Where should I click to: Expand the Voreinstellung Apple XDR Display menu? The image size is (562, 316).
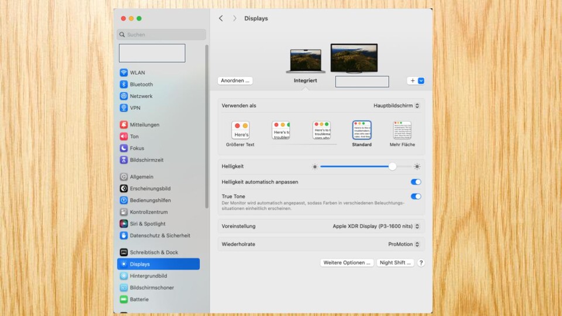[376, 226]
